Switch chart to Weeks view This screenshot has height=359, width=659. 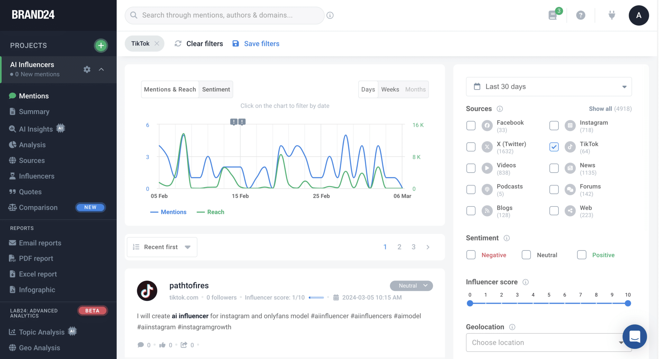tap(390, 89)
